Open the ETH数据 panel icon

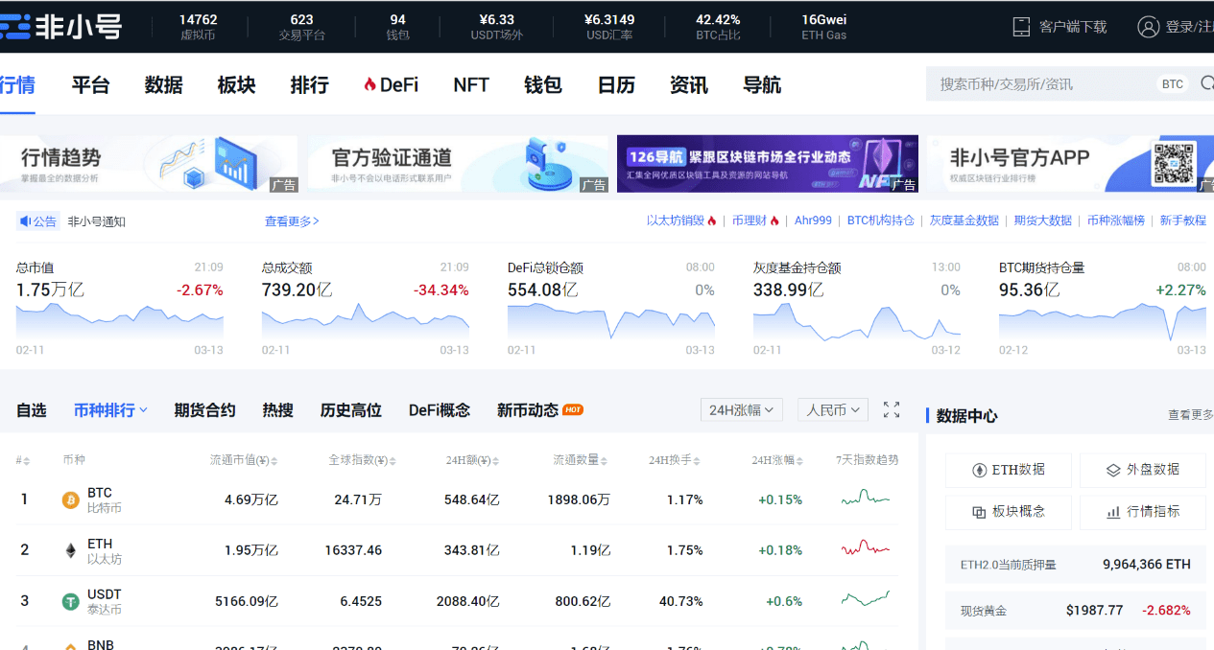tap(980, 470)
